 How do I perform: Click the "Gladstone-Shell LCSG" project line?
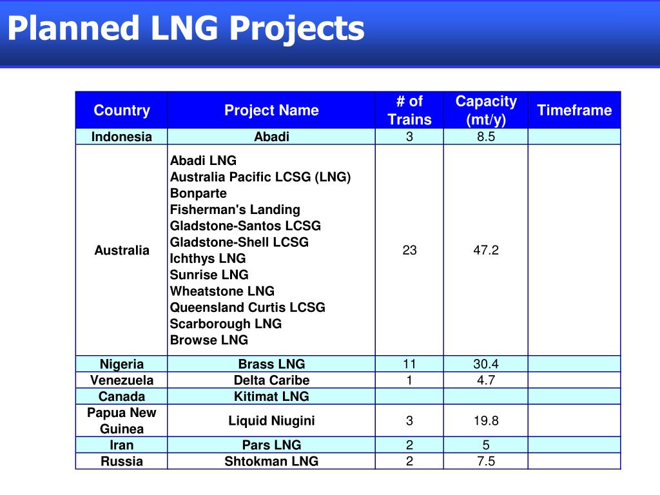tap(240, 242)
